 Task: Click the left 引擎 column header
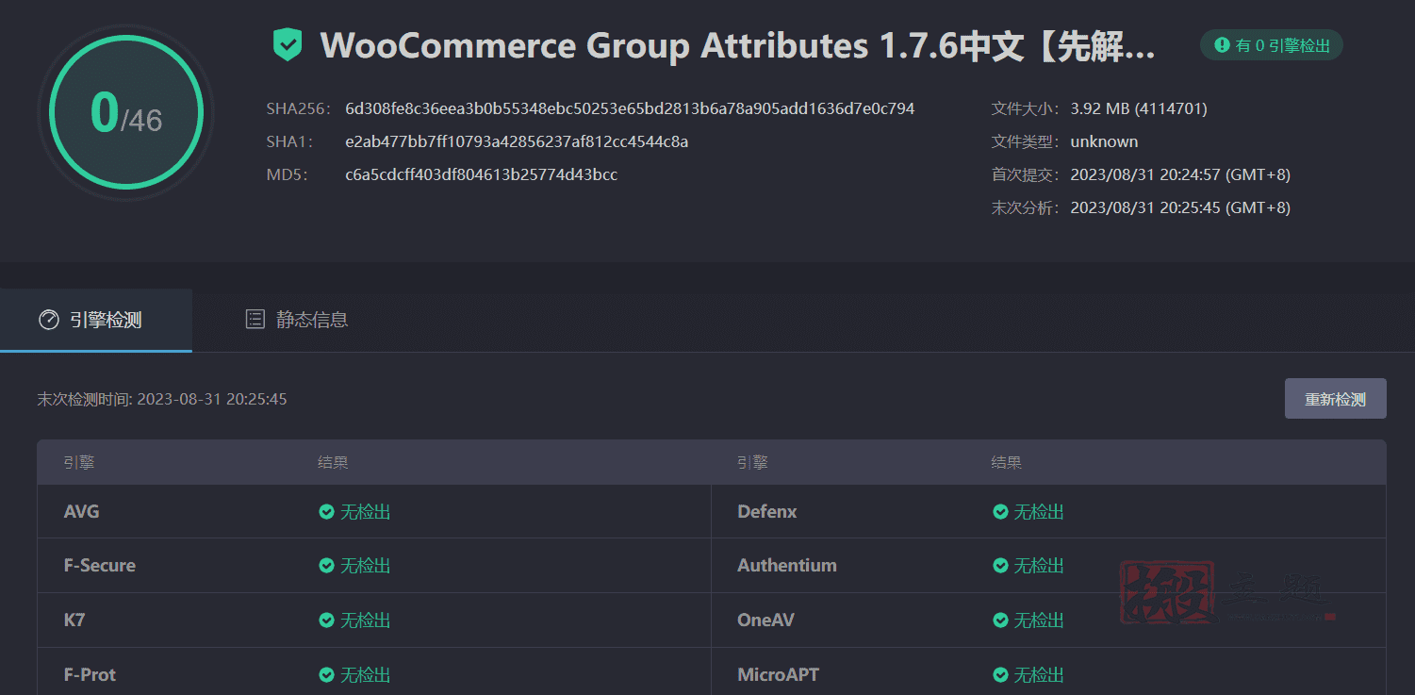pos(79,462)
